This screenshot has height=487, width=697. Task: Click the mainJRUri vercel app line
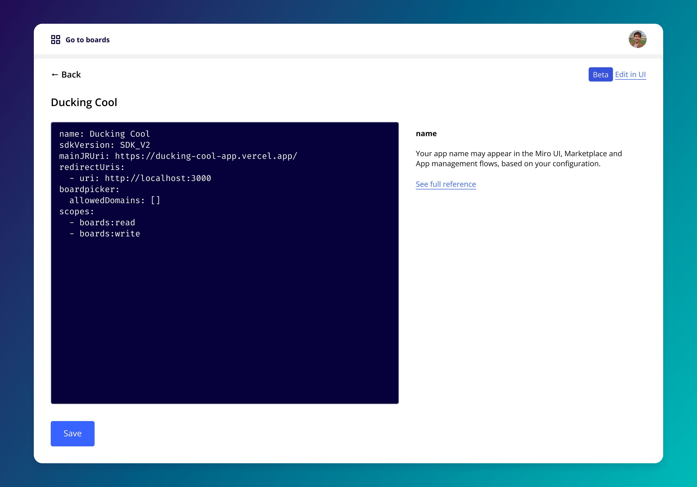[178, 156]
